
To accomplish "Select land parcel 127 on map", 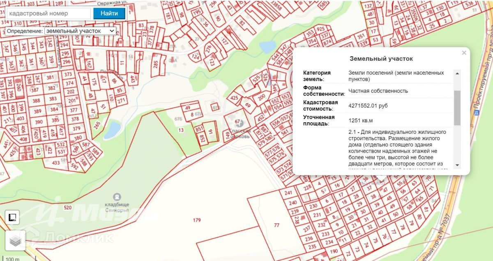I will (x=224, y=42).
